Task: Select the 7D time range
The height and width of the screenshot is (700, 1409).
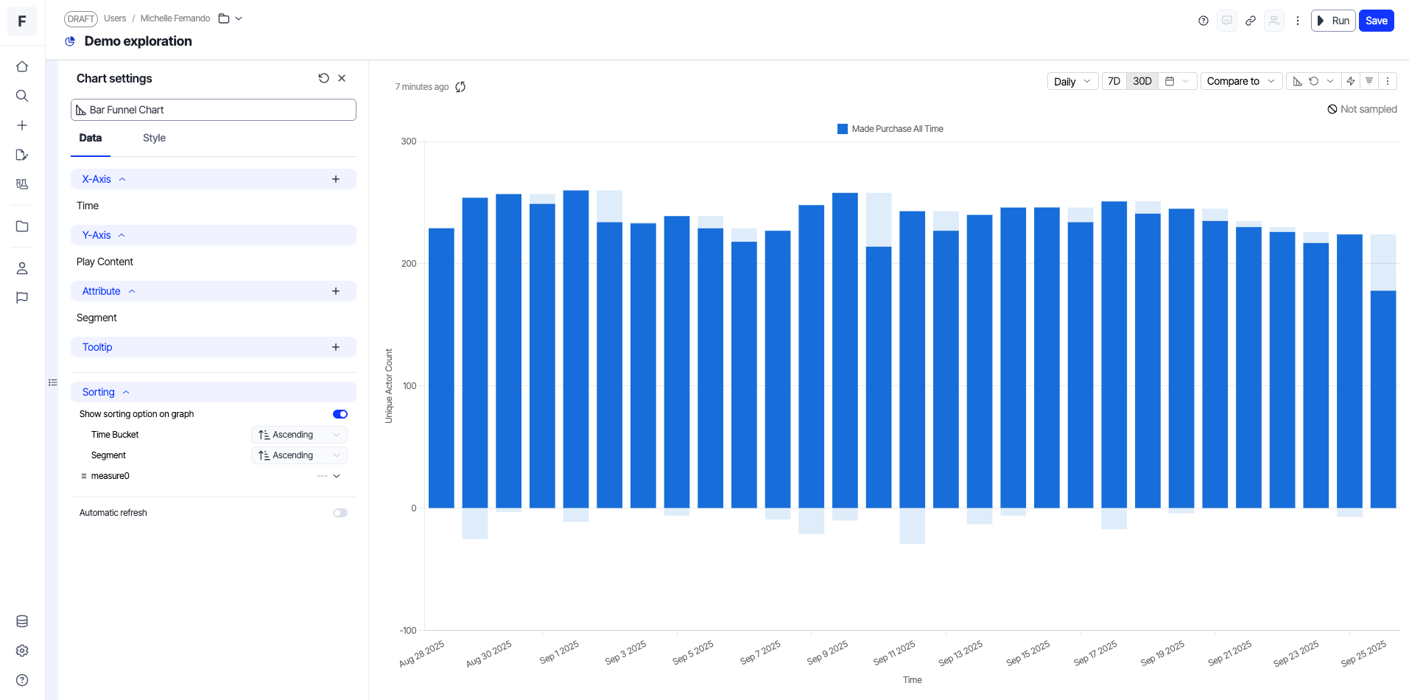Action: click(1114, 81)
